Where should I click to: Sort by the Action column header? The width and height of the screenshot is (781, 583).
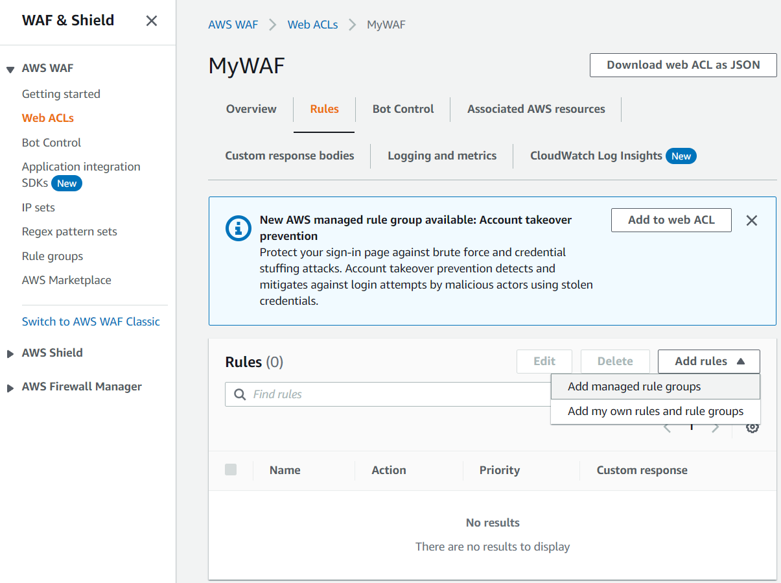(389, 470)
